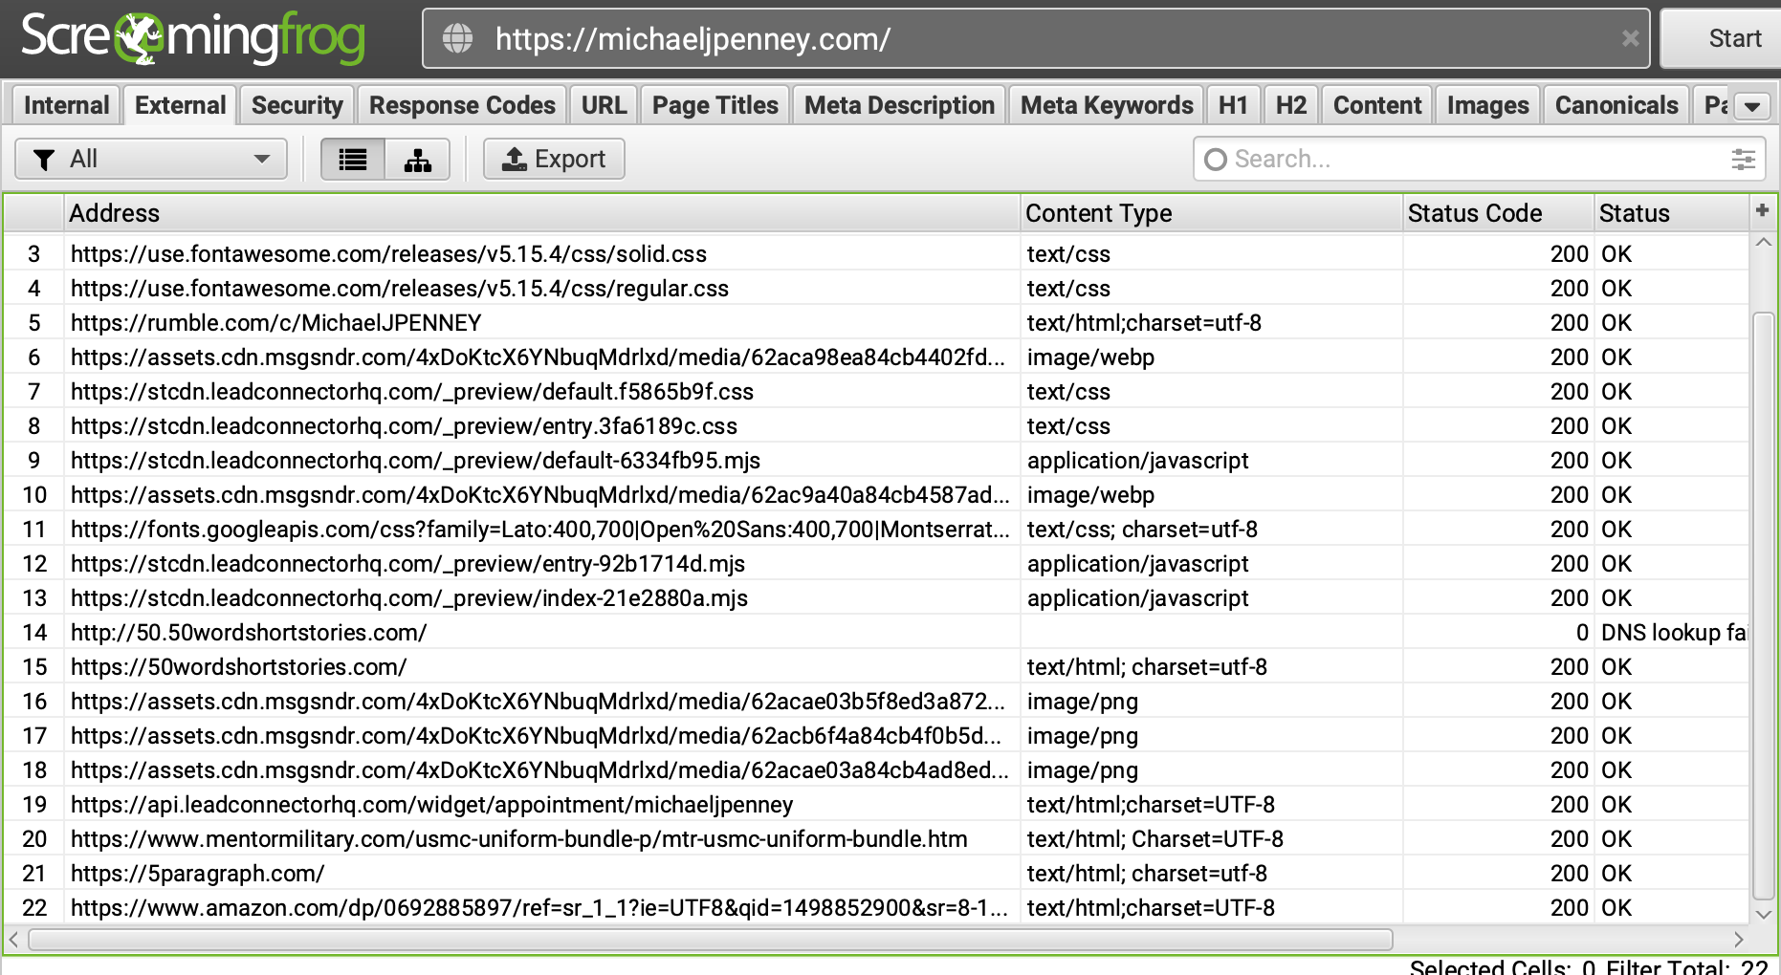
Task: Open the Content tab
Action: (x=1377, y=105)
